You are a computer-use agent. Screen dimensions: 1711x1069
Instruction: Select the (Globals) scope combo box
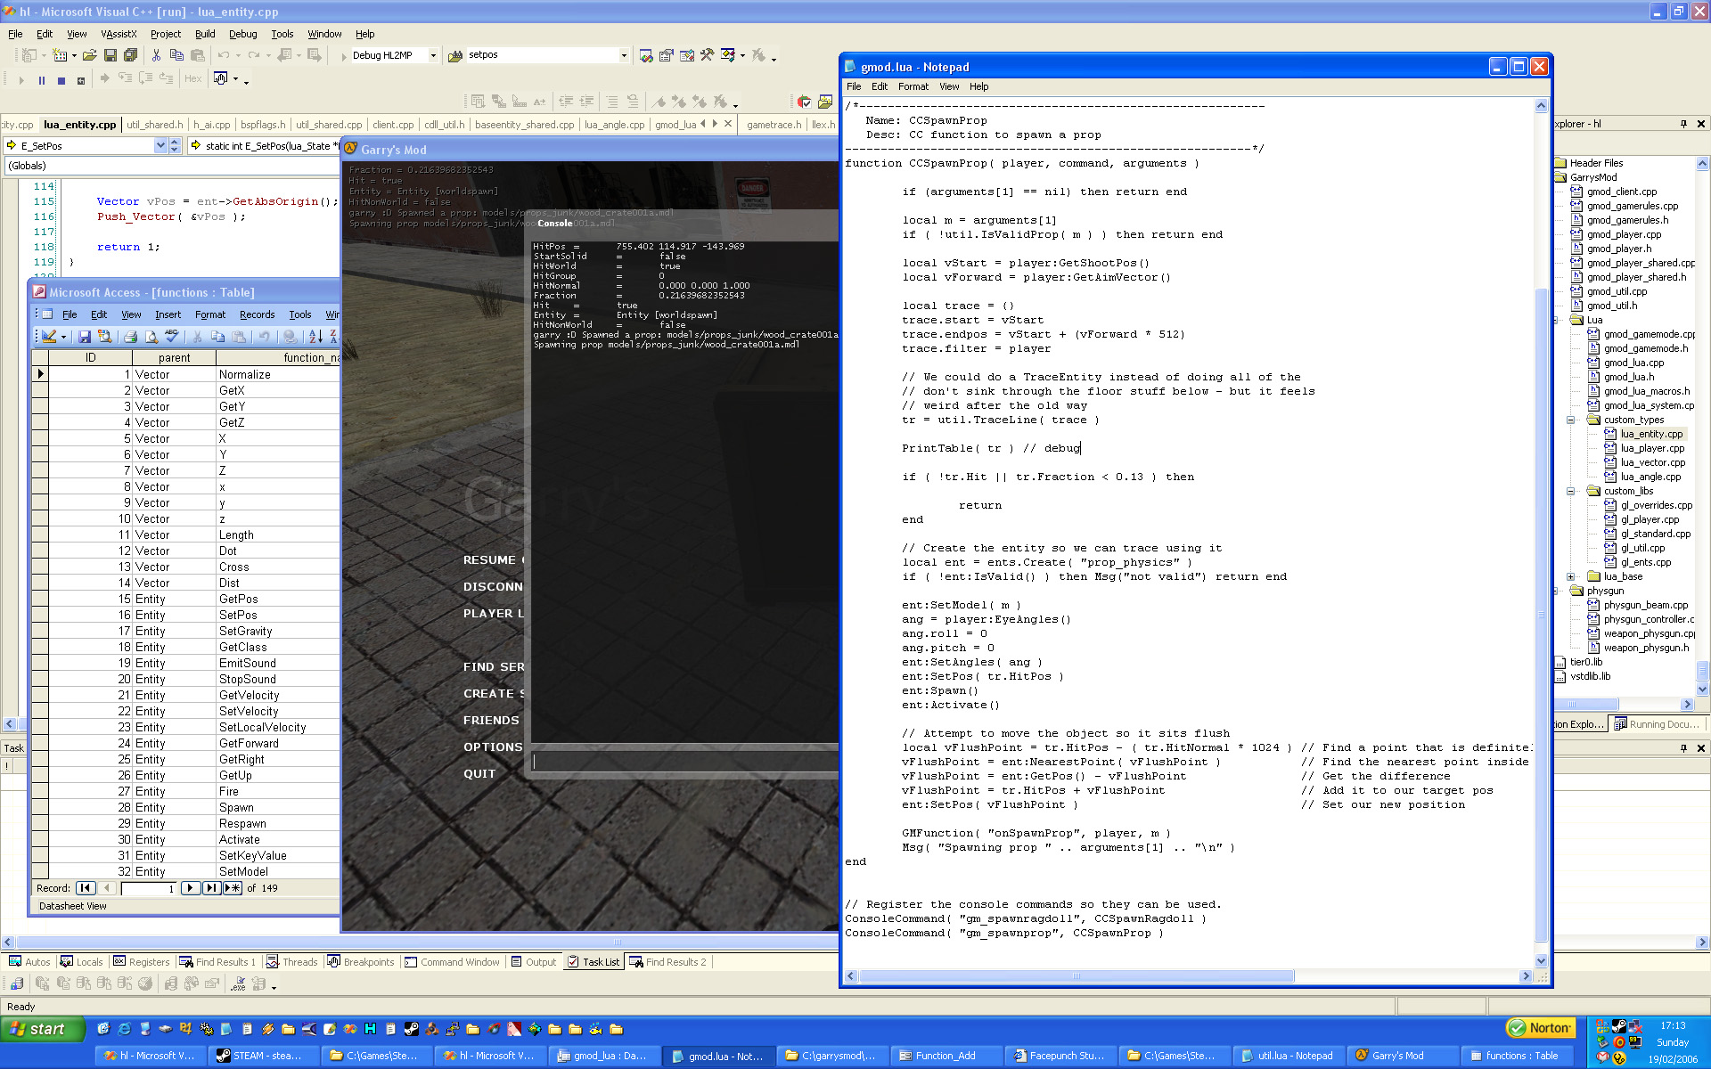pyautogui.click(x=171, y=166)
